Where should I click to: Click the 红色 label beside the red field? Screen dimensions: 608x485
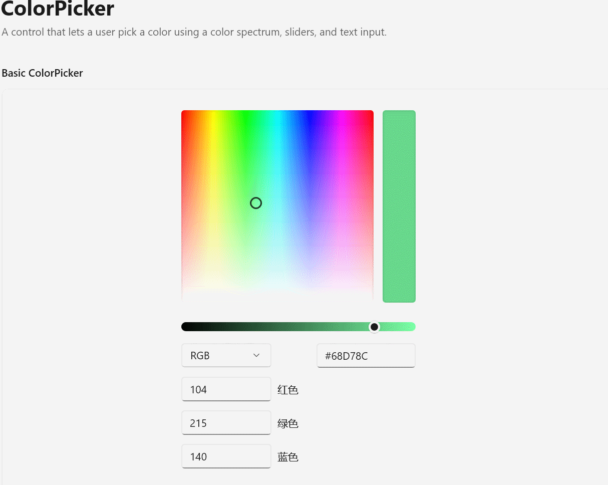point(288,390)
